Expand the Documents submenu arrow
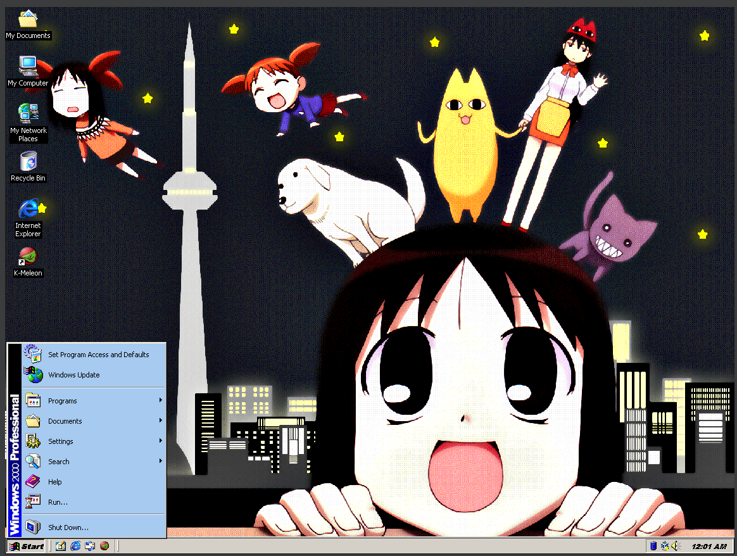 (x=160, y=420)
